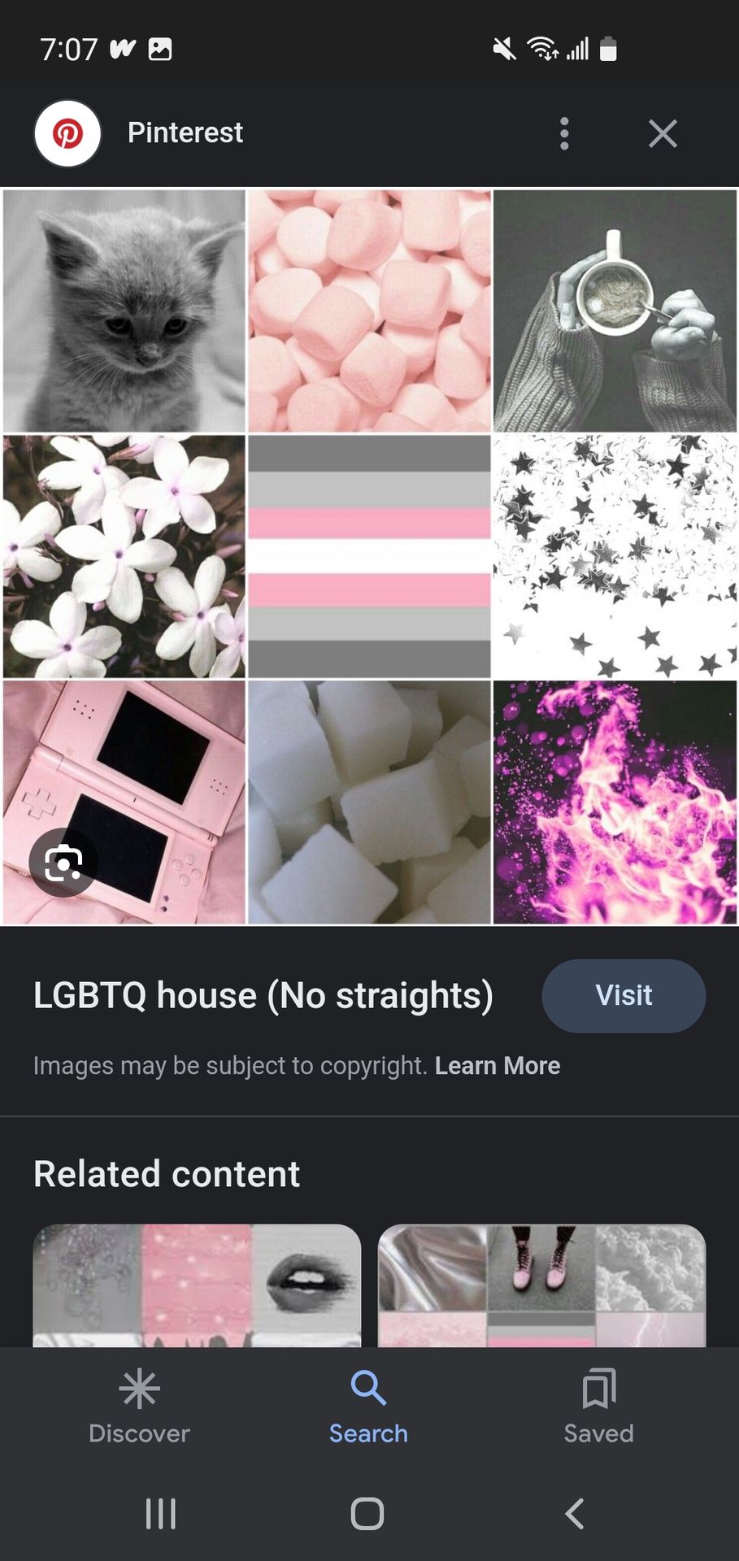Screen dimensions: 739x1561
Task: Tap the Android back navigation arrow
Action: click(575, 1514)
